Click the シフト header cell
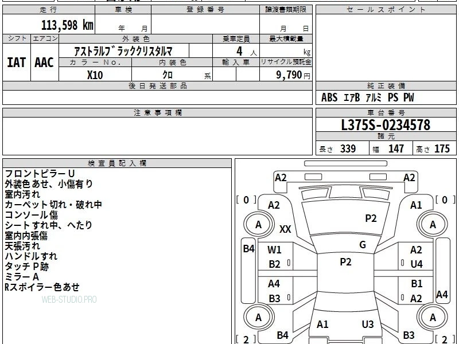Viewport: 459px width, 344px height. pos(17,38)
